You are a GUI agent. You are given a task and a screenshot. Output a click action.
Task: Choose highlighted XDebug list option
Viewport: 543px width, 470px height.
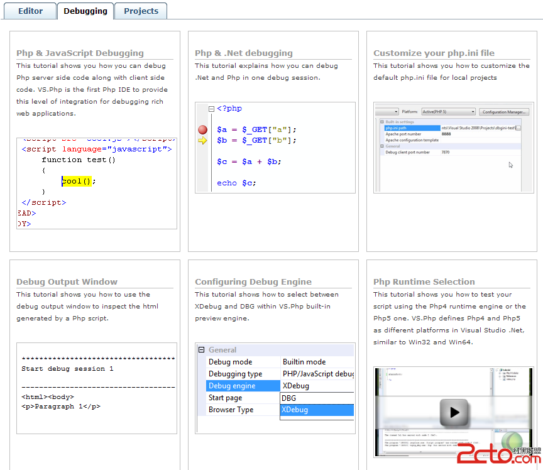click(x=317, y=410)
